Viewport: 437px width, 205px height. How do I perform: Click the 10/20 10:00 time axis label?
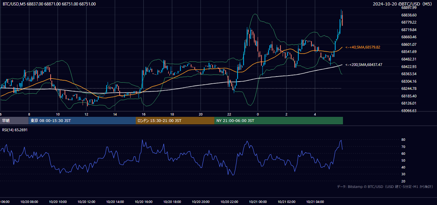coord(58,202)
